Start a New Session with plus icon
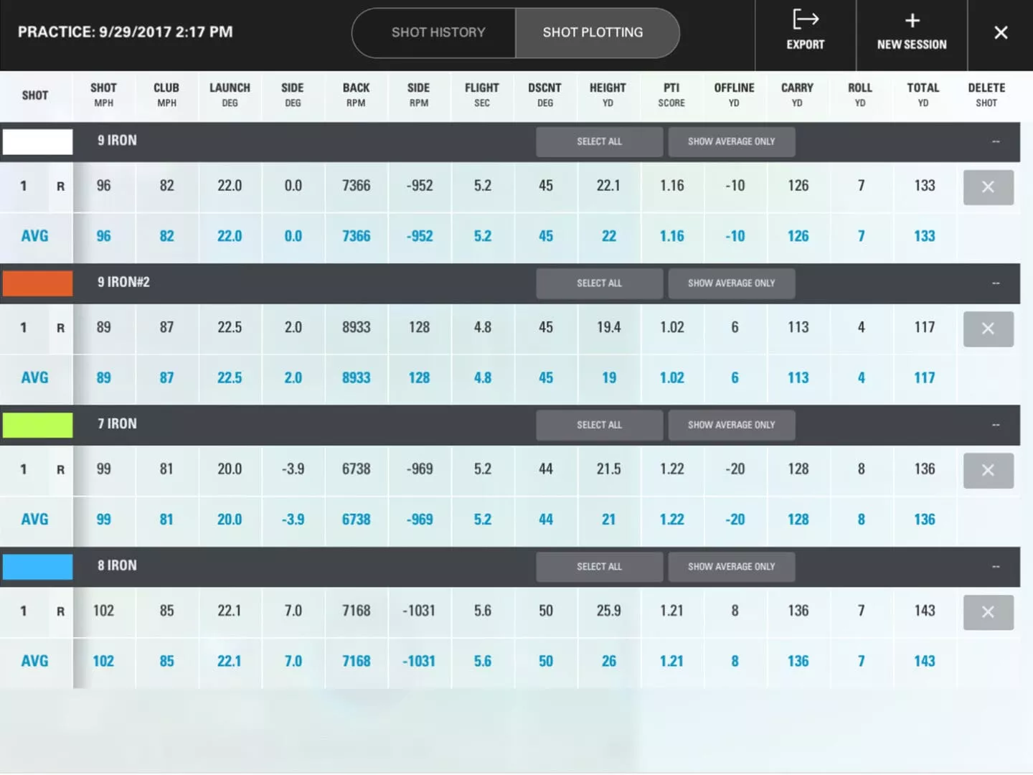The image size is (1033, 775). pos(911,32)
